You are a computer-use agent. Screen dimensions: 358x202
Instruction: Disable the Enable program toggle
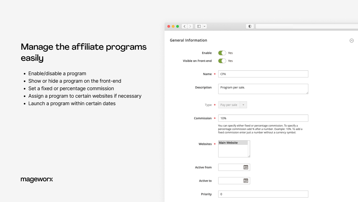[222, 53]
